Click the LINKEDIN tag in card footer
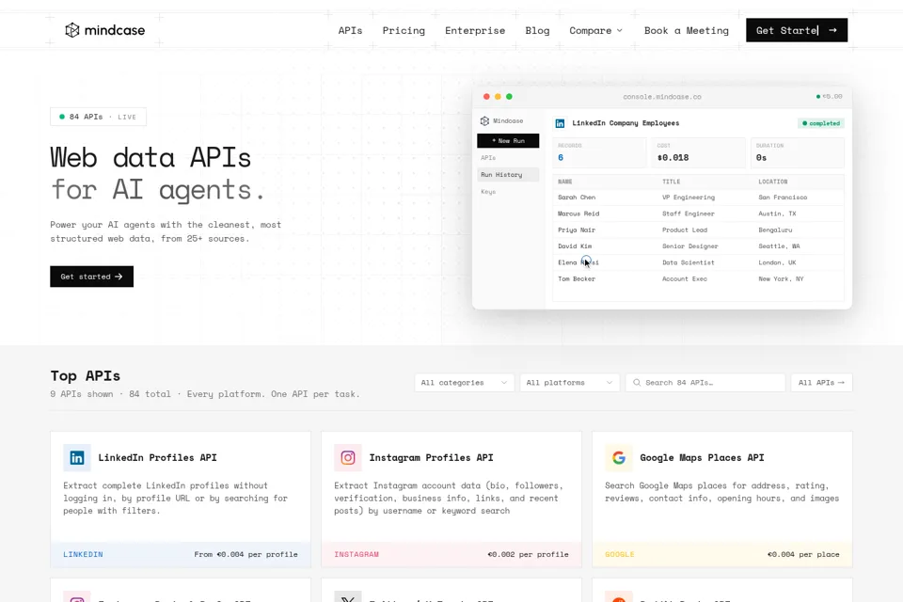Viewport: 903px width, 602px height. coord(83,554)
